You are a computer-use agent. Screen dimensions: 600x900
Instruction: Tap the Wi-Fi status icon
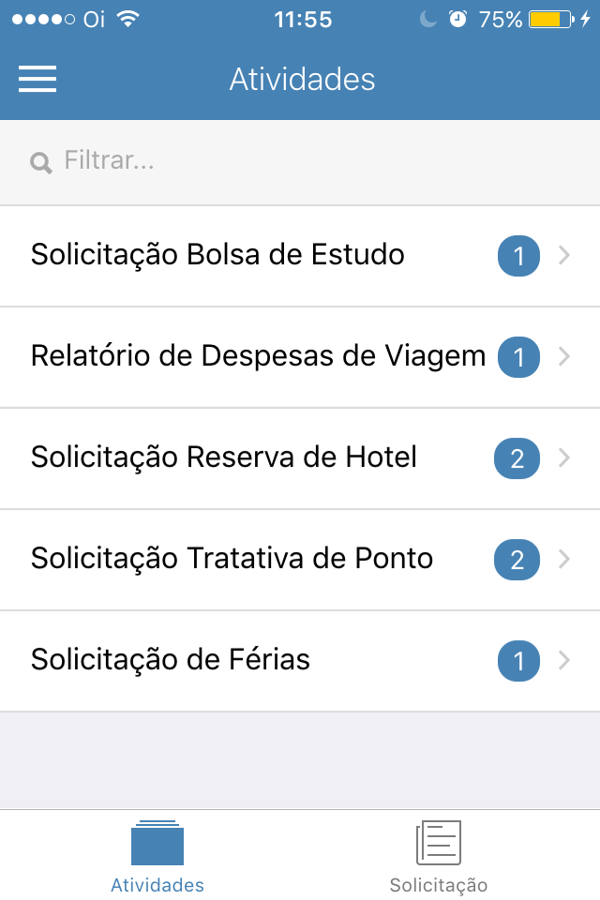[128, 19]
